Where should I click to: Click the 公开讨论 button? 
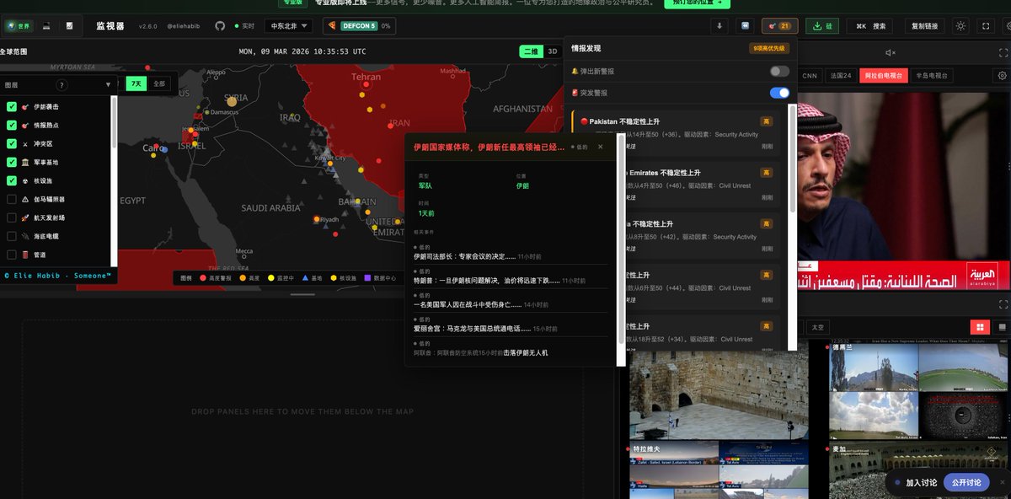(x=966, y=483)
